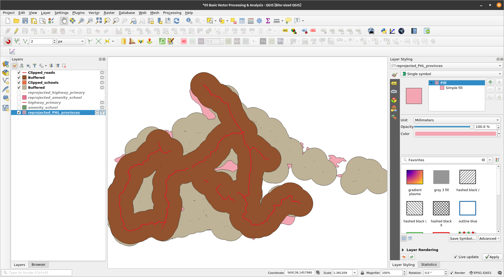The width and height of the screenshot is (504, 277).
Task: Open the Single symbol renderer dropdown
Action: point(451,74)
